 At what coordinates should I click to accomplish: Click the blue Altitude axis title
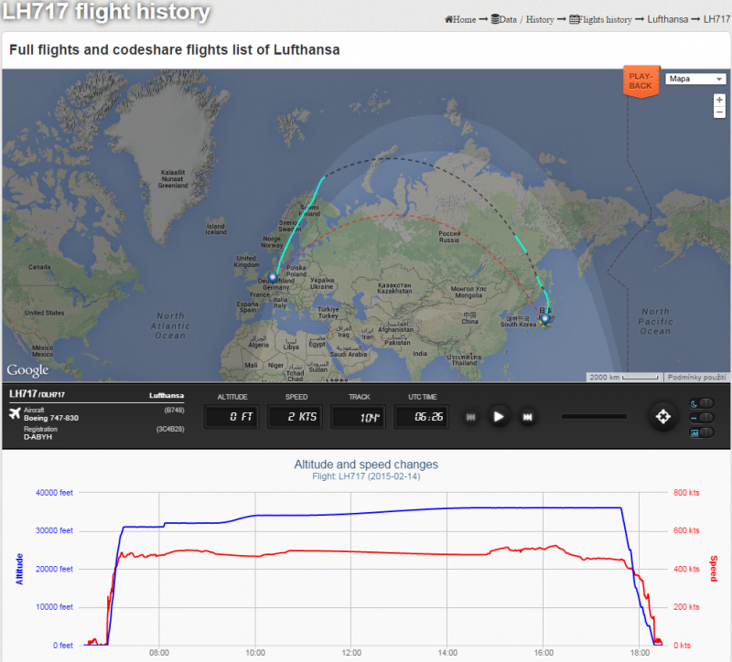click(19, 569)
